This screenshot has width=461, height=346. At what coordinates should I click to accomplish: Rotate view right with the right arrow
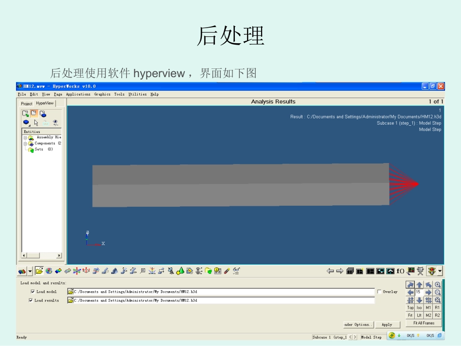(428, 292)
